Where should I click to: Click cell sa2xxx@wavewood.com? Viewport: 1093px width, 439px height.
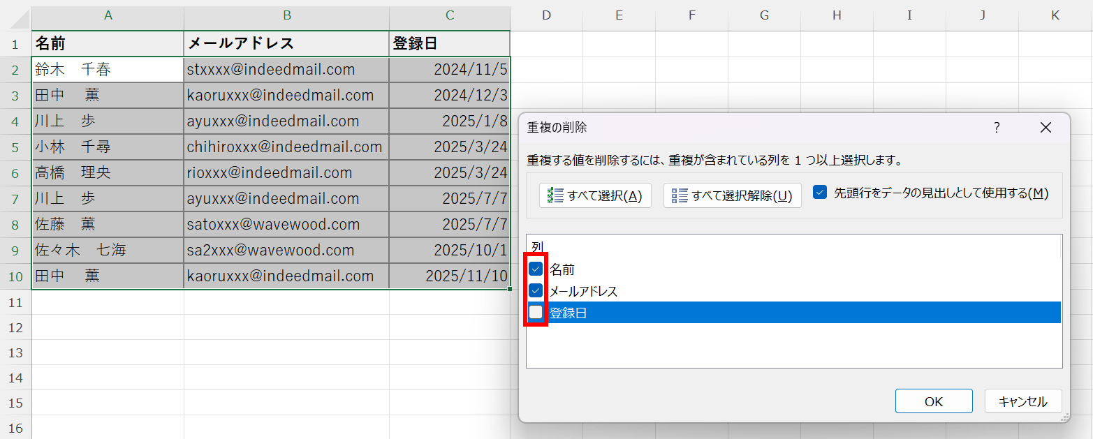[287, 251]
